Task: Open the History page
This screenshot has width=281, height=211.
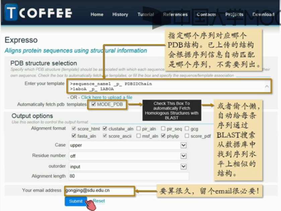Action: pos(120,14)
